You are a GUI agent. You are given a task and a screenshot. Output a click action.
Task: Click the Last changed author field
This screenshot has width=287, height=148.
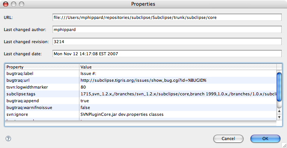point(167,30)
